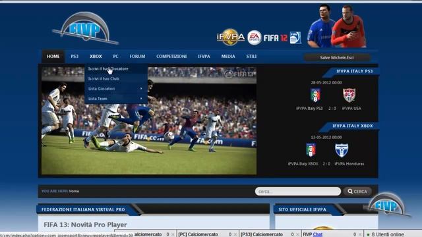Click the 2 : 0 score of PS3 match
Image resolution: width=422 pixels, height=237 pixels.
click(332, 108)
